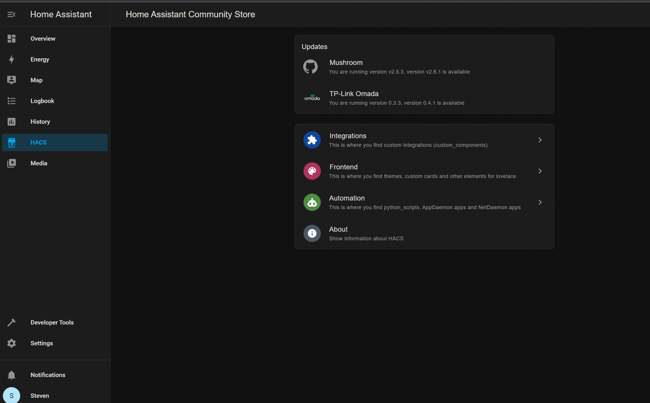The height and width of the screenshot is (403, 650).
Task: Open the TP-Link Omada update entry
Action: pos(396,98)
